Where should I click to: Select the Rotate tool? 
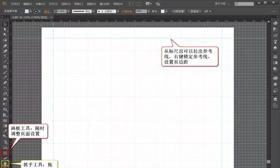(5, 88)
